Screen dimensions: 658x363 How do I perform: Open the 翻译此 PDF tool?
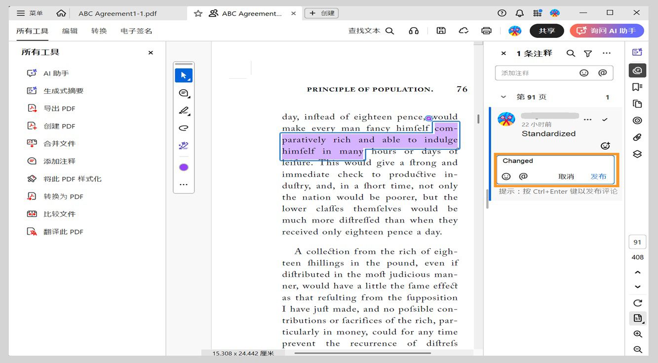(x=55, y=231)
